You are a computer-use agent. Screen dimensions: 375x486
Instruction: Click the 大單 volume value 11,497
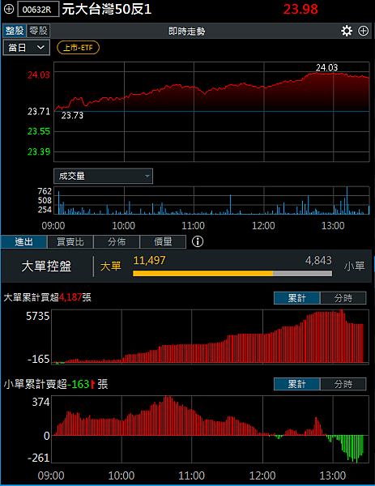149,260
